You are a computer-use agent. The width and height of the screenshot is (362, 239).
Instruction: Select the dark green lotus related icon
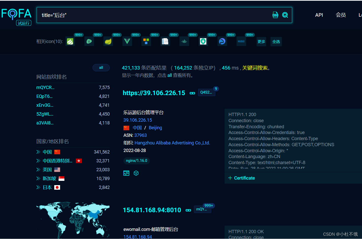pyautogui.click(x=184, y=41)
